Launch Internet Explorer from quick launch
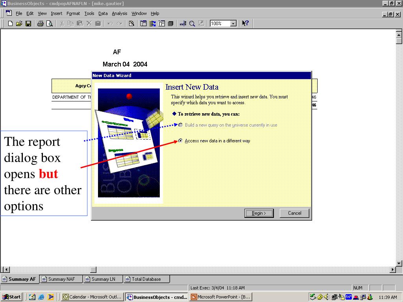Image resolution: width=403 pixels, height=302 pixels. (x=41, y=297)
